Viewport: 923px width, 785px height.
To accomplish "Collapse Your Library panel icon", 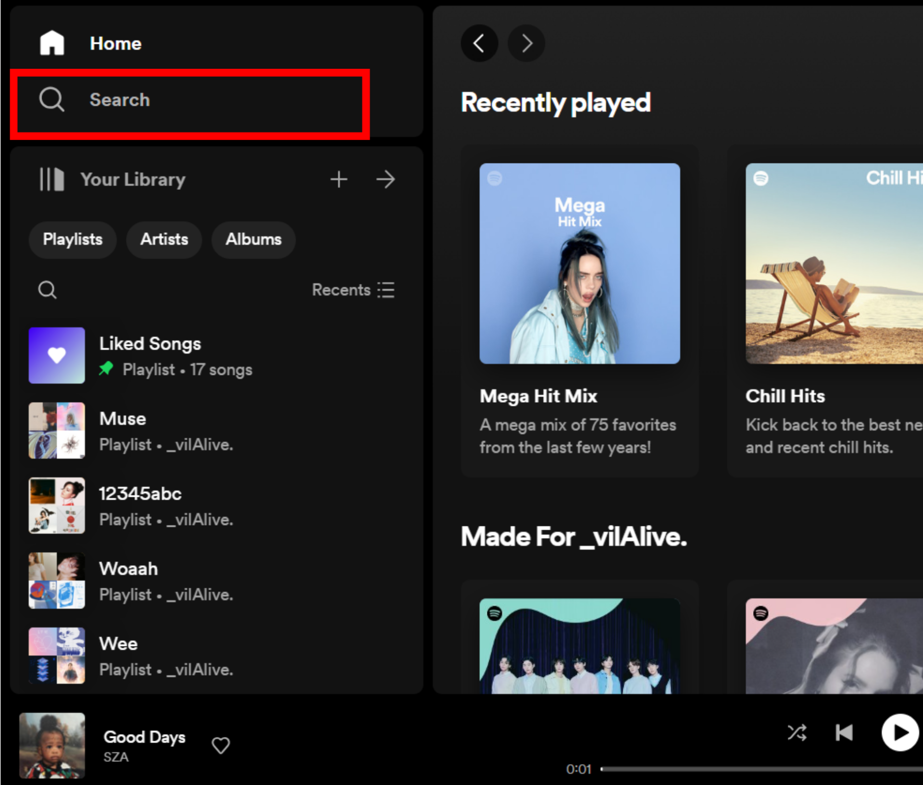I will click(52, 179).
